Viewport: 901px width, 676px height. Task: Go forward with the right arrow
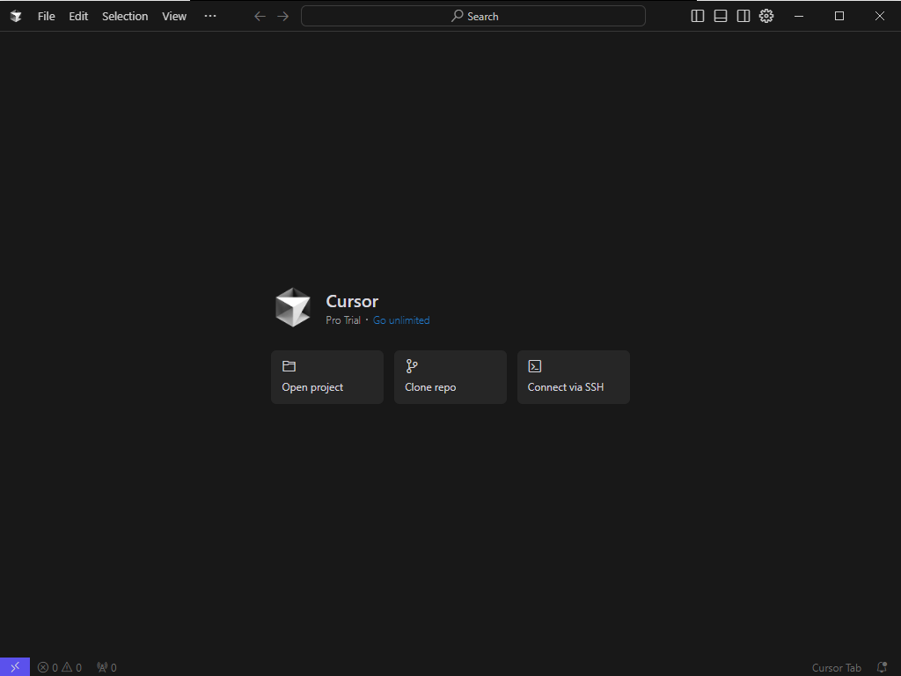coord(282,16)
